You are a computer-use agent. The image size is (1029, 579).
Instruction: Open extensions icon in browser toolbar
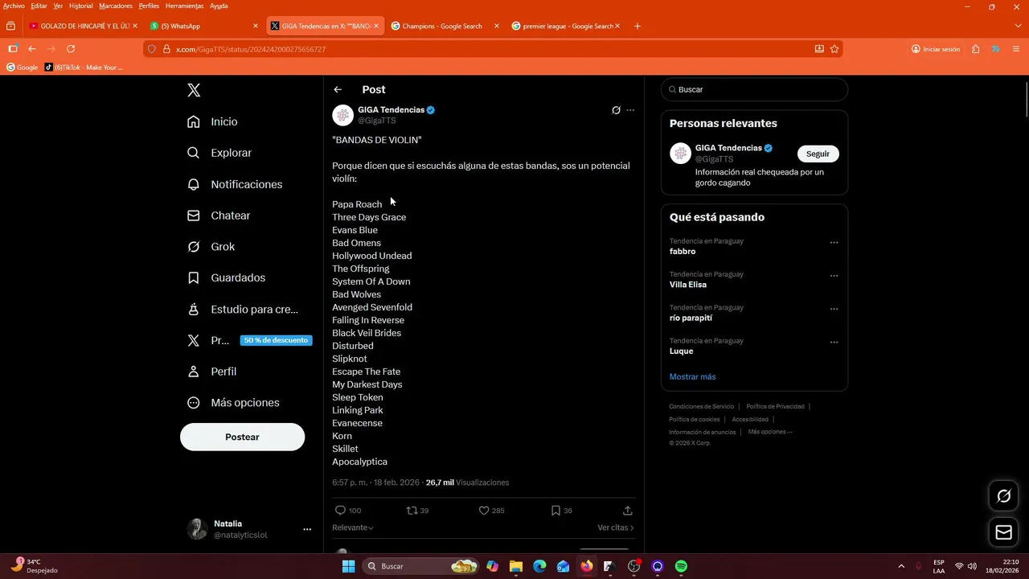click(x=975, y=49)
